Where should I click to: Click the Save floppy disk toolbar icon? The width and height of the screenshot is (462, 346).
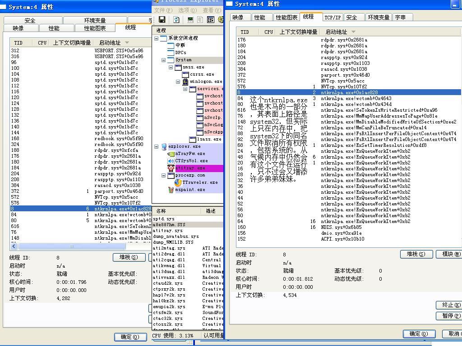pos(162,20)
